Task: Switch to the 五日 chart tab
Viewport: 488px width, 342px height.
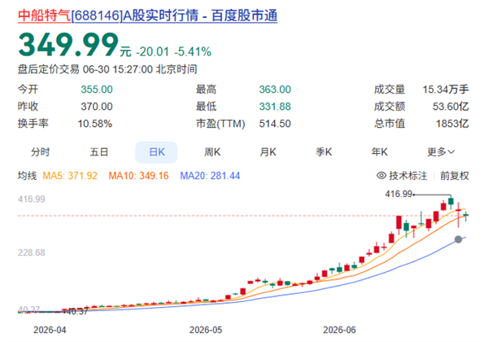Action: (x=99, y=152)
